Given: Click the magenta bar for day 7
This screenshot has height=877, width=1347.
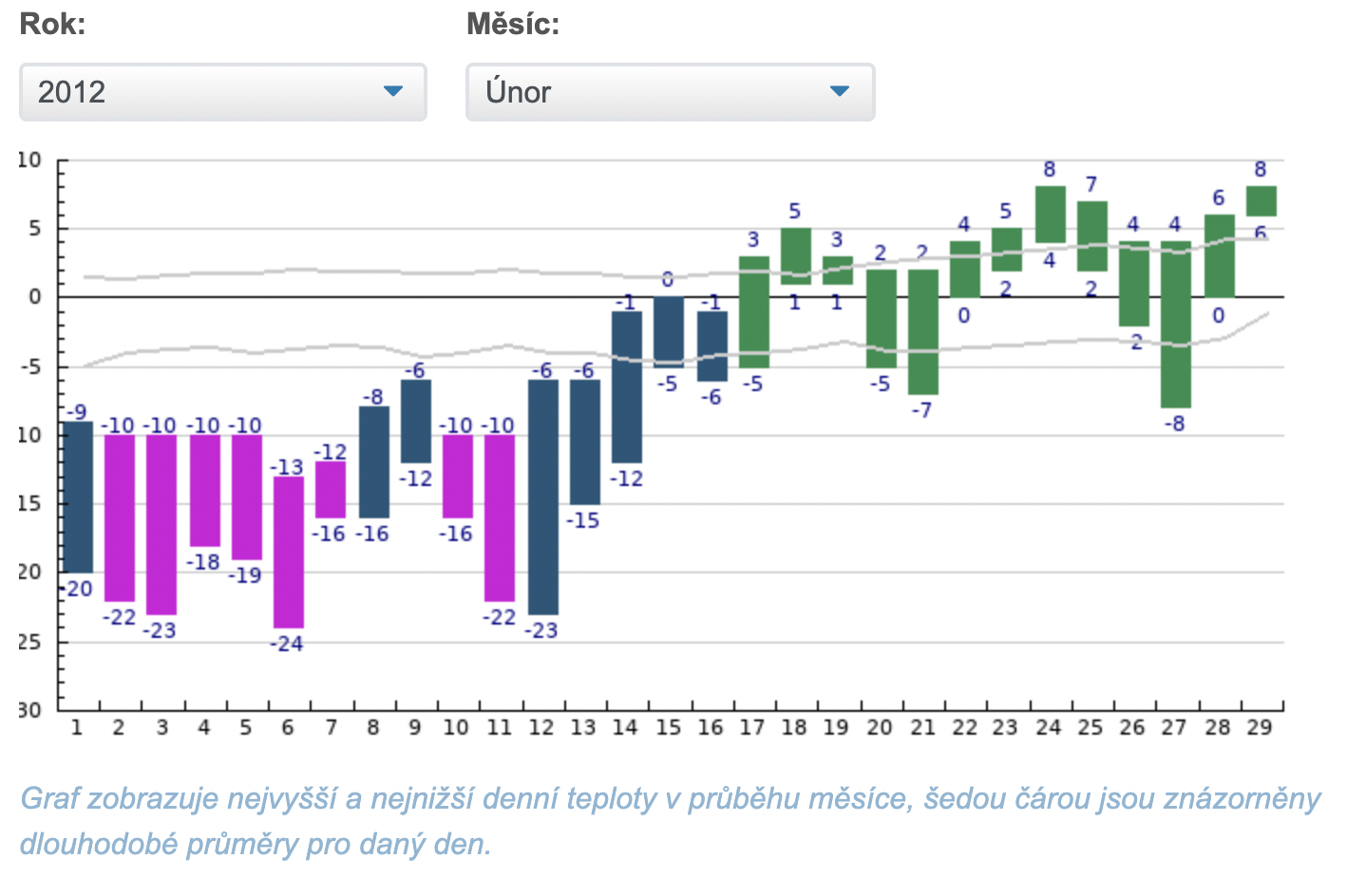Looking at the screenshot, I should (331, 490).
